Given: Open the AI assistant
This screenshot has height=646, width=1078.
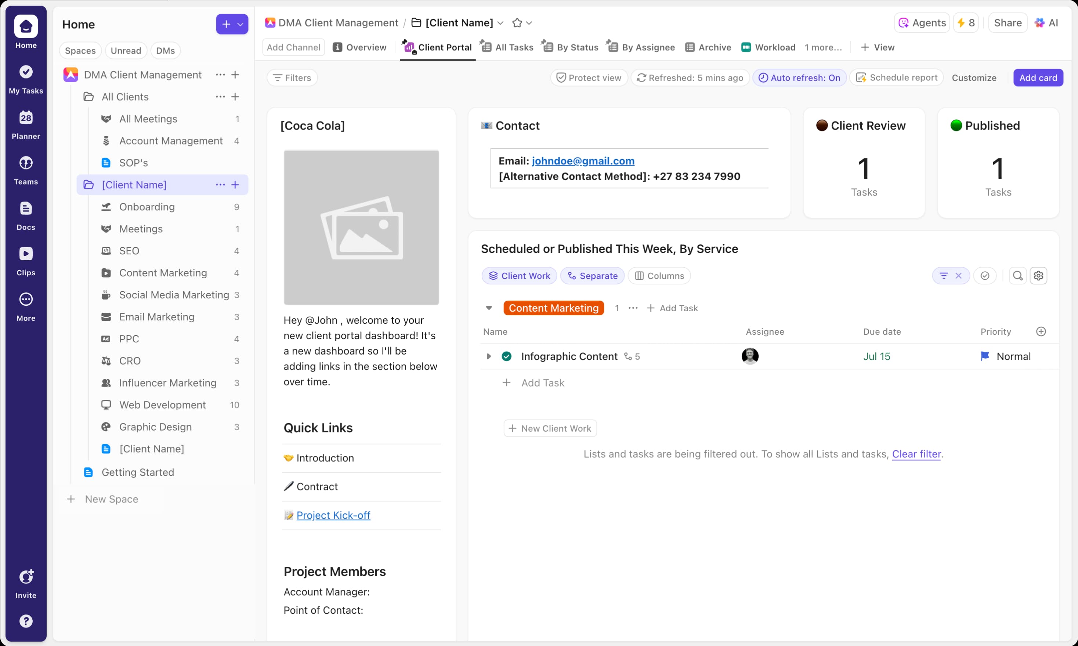Looking at the screenshot, I should coord(1048,23).
